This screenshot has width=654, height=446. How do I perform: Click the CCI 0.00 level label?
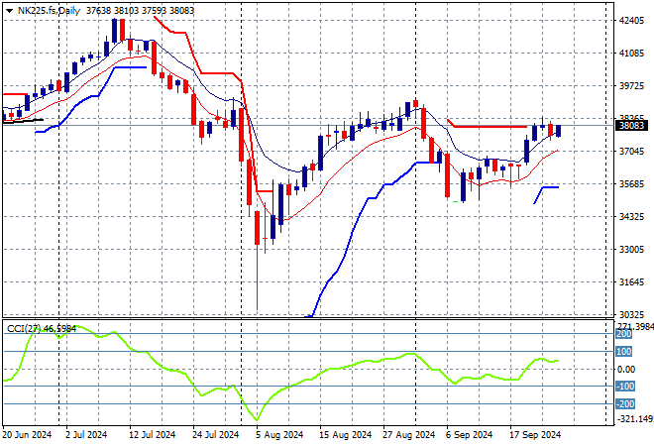pyautogui.click(x=626, y=370)
